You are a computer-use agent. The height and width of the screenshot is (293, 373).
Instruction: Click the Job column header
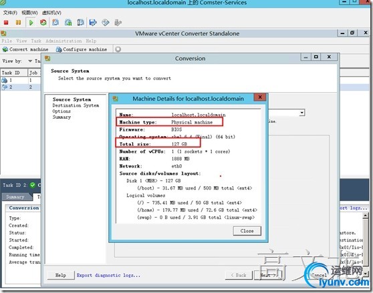tap(35, 73)
